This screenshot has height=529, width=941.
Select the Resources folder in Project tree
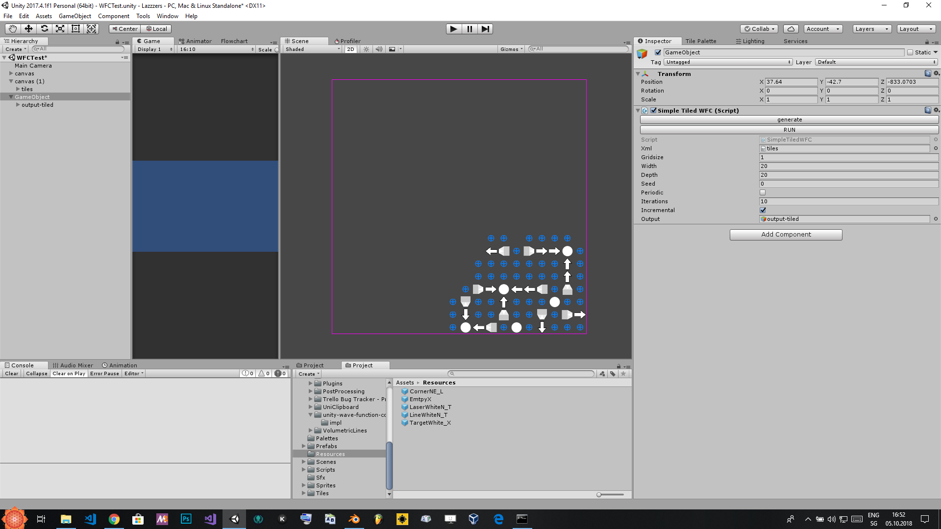click(x=339, y=454)
